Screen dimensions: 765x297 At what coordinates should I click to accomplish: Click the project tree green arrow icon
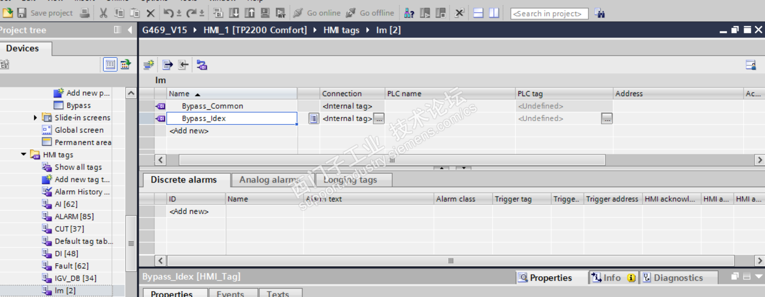[x=126, y=64]
